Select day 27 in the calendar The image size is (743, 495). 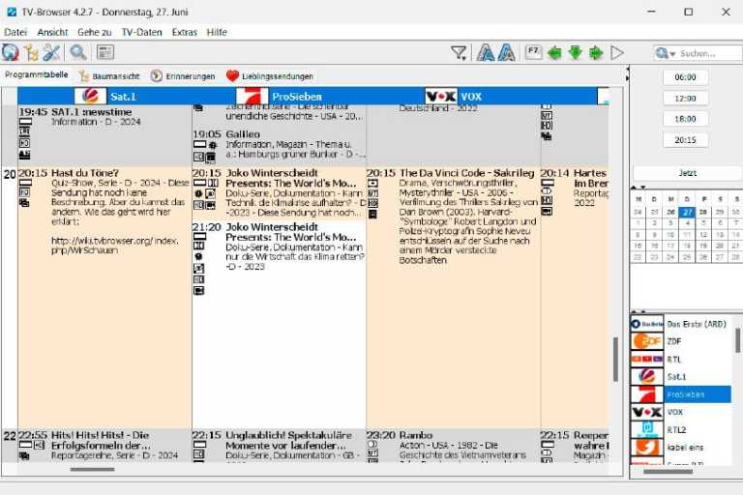(x=687, y=212)
